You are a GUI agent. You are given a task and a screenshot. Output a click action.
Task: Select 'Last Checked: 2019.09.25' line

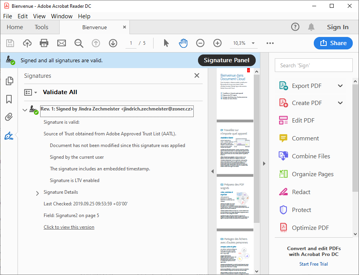click(86, 204)
